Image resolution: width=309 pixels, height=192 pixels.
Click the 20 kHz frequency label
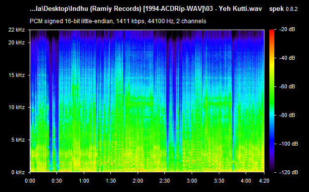tap(16, 42)
